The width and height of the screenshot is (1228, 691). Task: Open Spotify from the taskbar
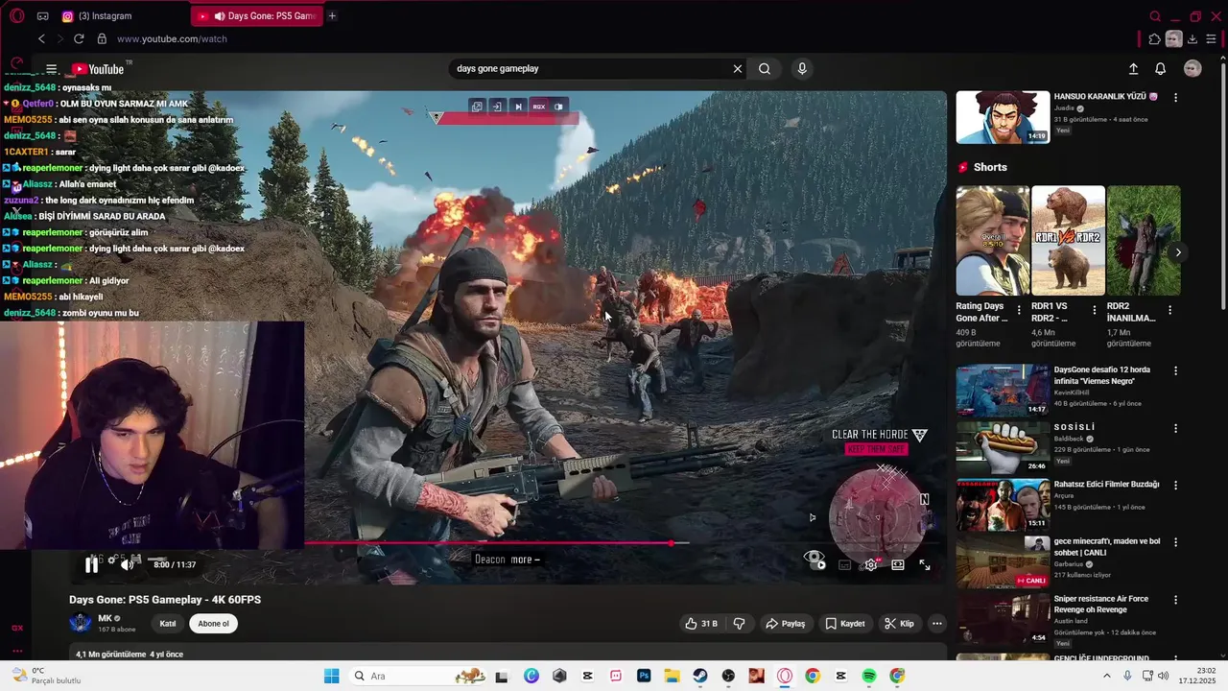point(869,677)
